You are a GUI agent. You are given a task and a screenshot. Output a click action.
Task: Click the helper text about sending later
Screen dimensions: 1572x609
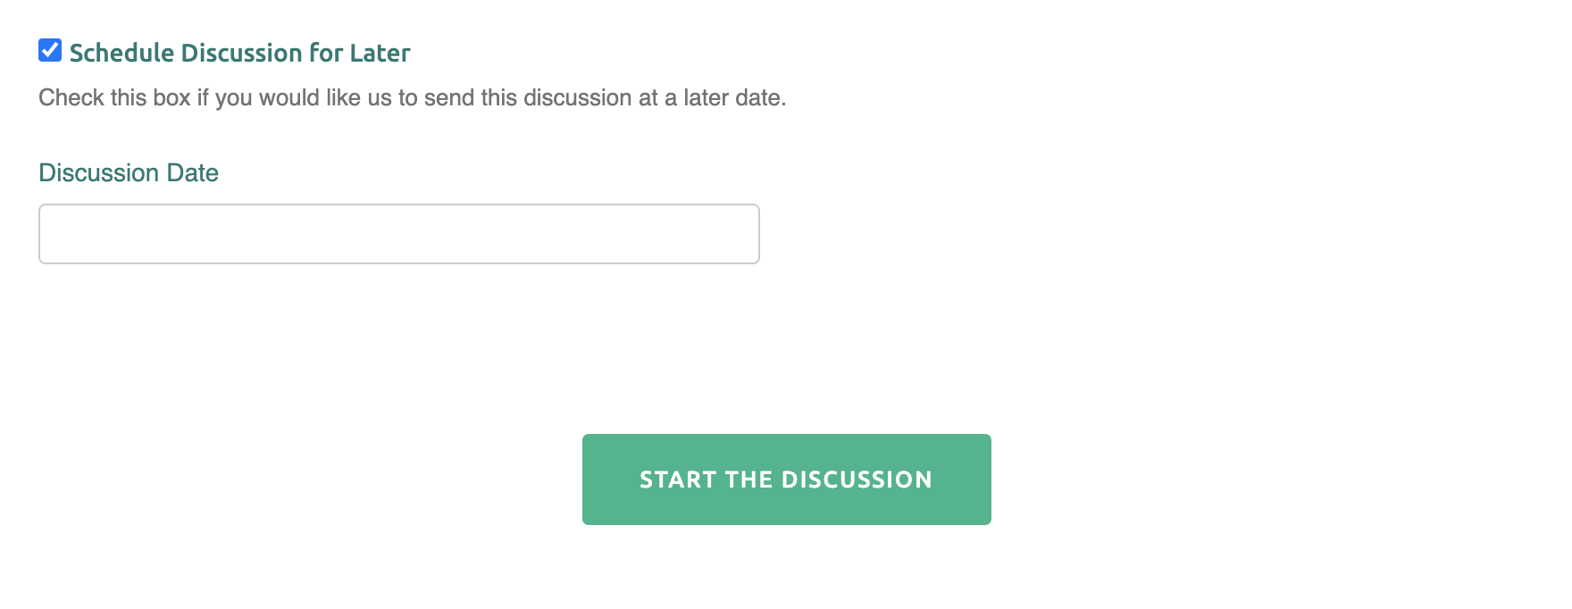[x=412, y=97]
